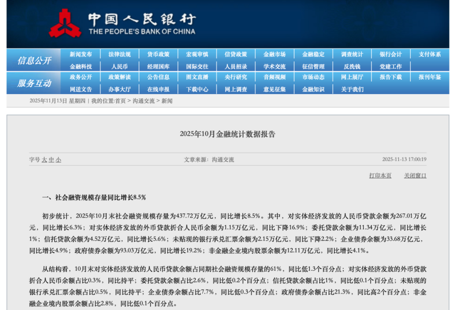Open the 反洗钱 section
This screenshot has width=460, height=310.
352,66
